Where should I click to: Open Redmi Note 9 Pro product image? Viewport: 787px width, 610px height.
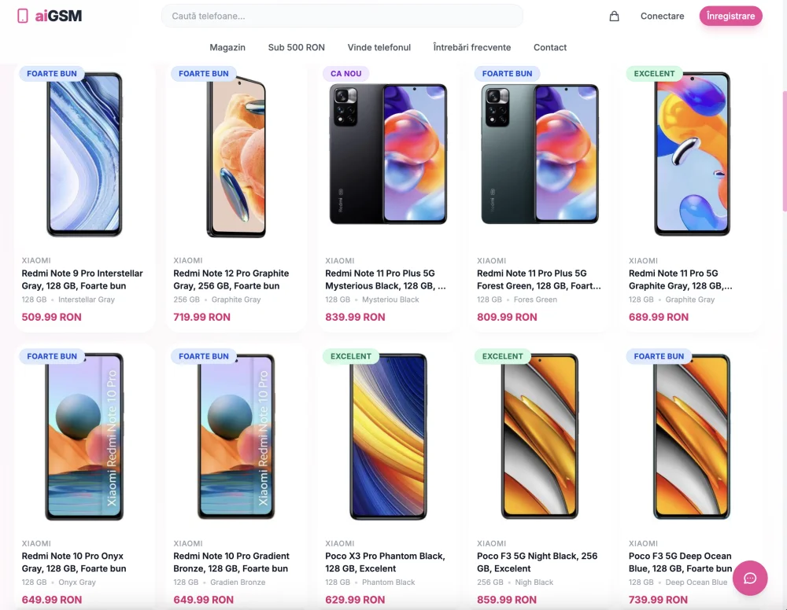[x=84, y=155]
